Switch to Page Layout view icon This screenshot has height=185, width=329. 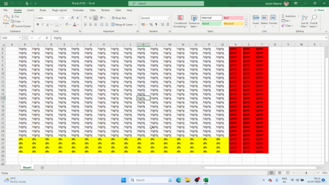[x=280, y=173]
